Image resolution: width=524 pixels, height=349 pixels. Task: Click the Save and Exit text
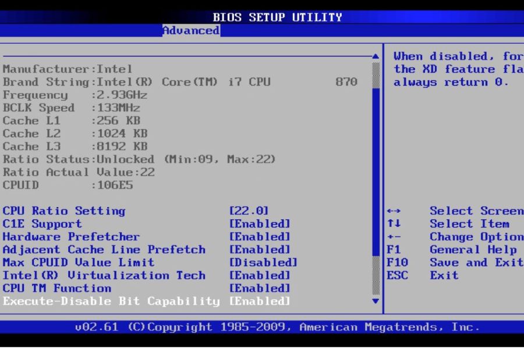[x=476, y=262]
